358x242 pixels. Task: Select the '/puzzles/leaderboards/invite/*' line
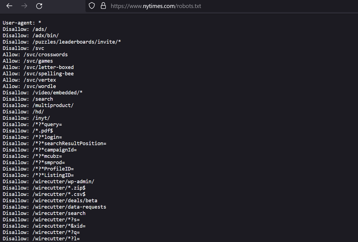click(x=62, y=42)
